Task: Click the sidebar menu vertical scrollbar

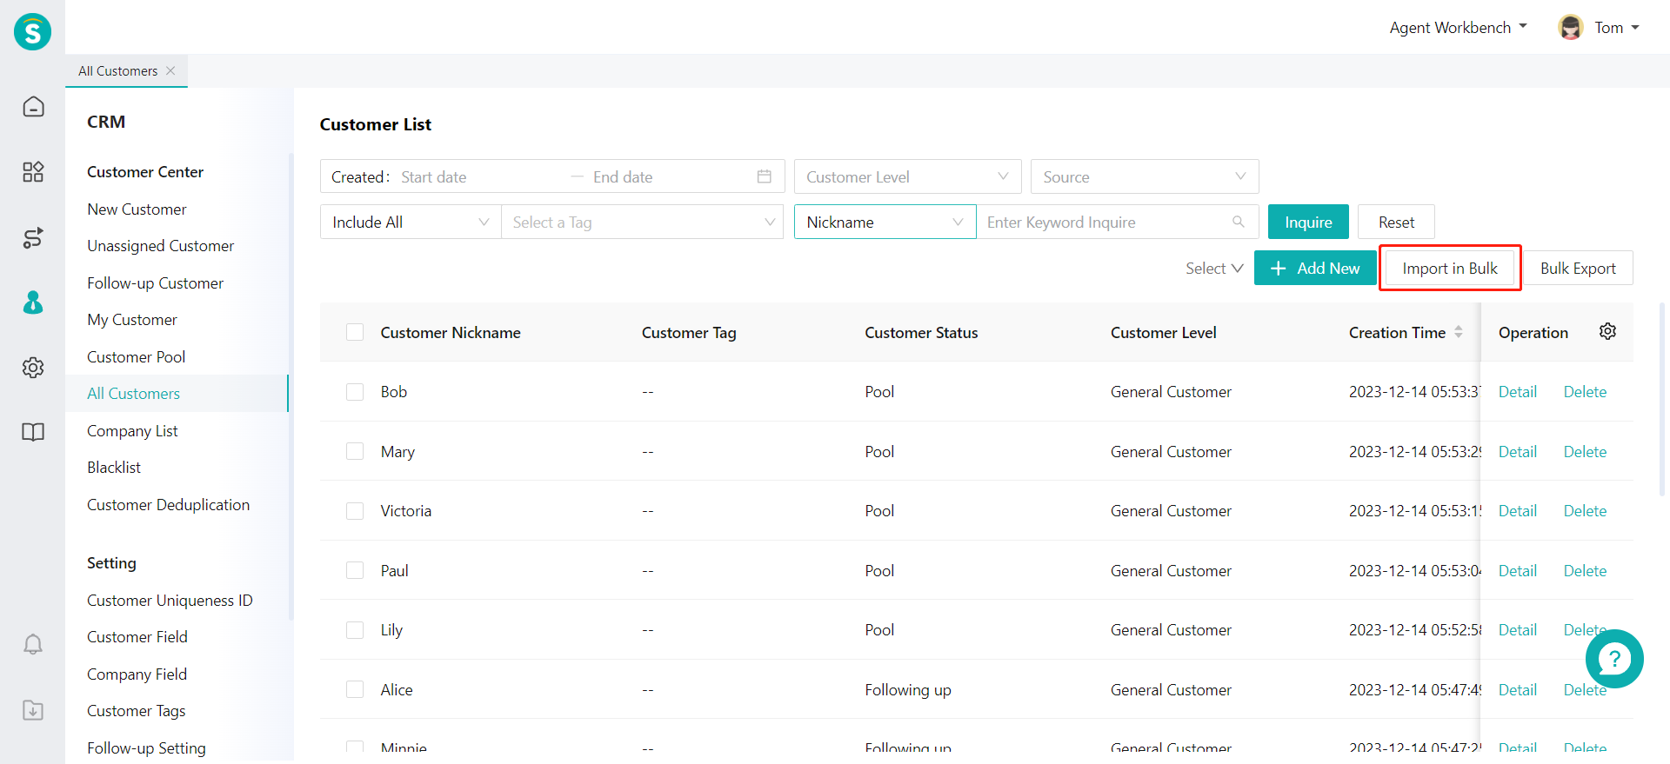Action: (x=291, y=387)
